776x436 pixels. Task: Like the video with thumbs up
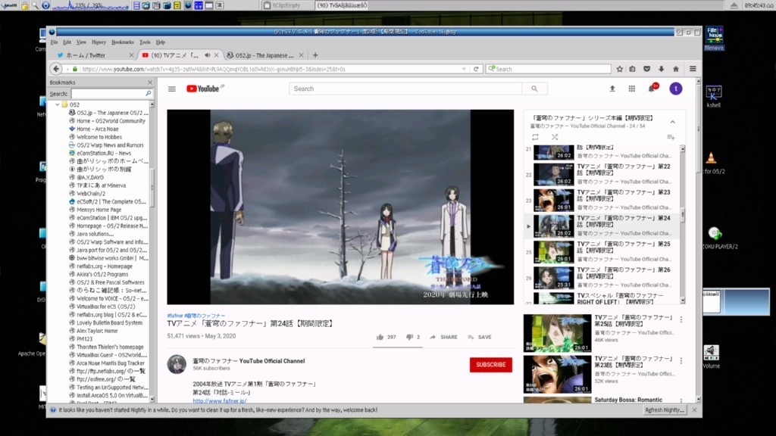(380, 337)
